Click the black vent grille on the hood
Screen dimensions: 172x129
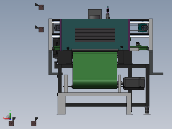pos(95,35)
